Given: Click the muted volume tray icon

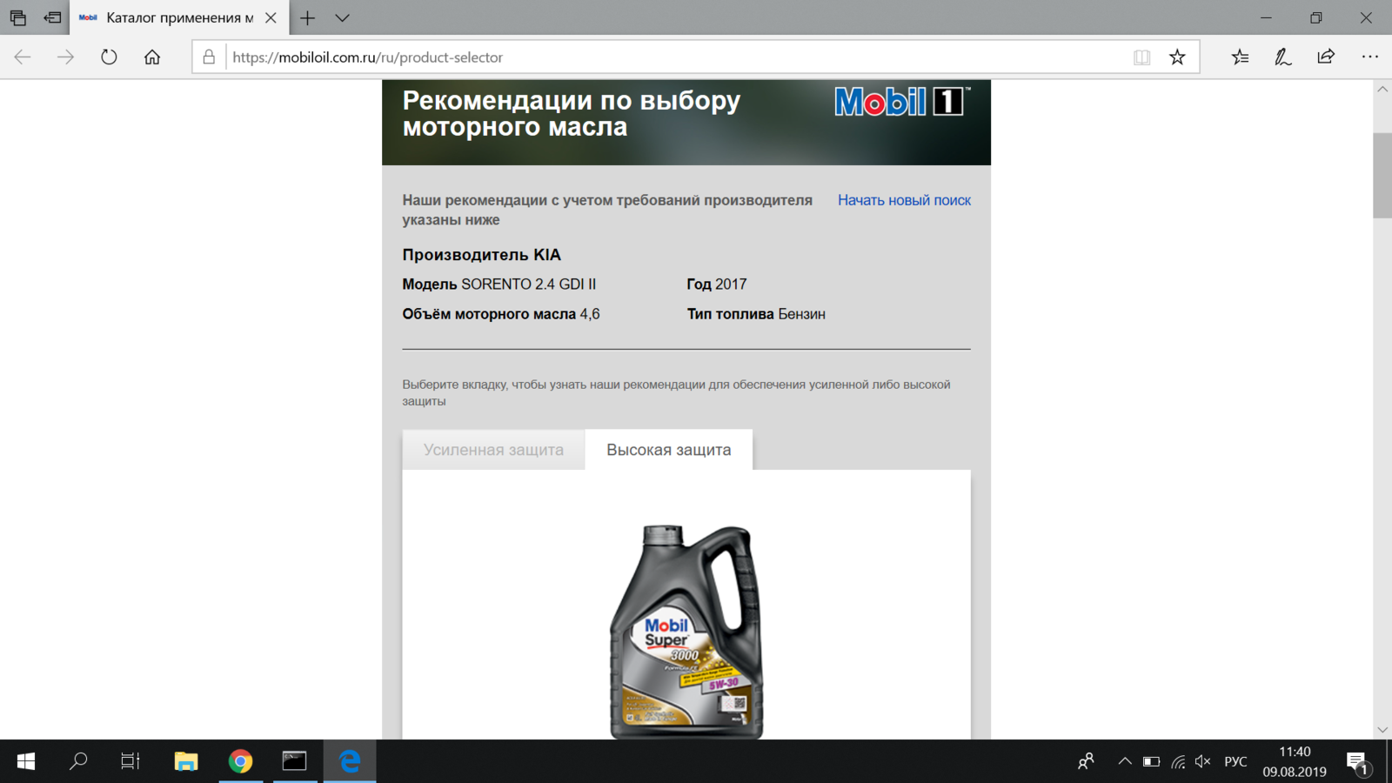Looking at the screenshot, I should [x=1203, y=761].
